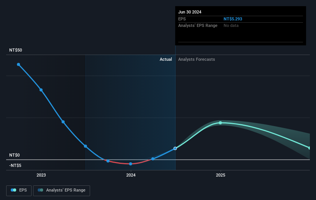Click the NT$50 axis label
316x200 pixels.
[x=15, y=50]
